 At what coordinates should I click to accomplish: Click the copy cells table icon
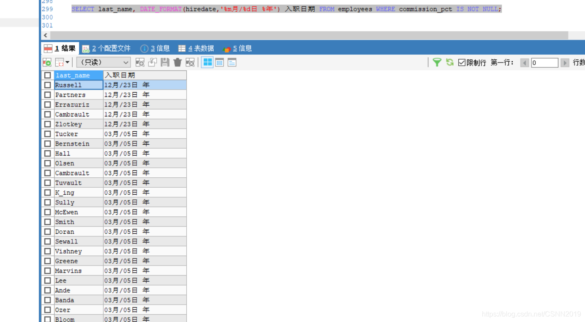tap(60, 63)
